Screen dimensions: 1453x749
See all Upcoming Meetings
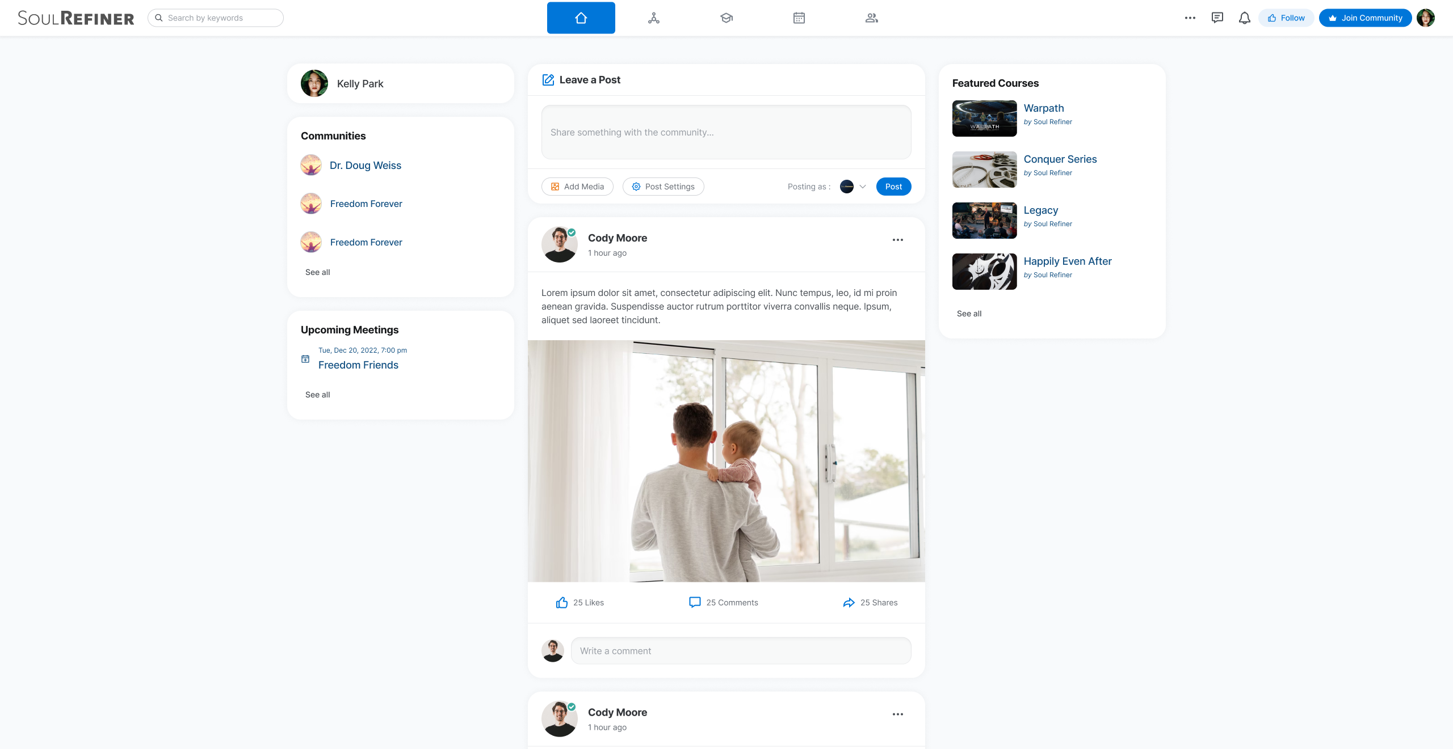[317, 395]
